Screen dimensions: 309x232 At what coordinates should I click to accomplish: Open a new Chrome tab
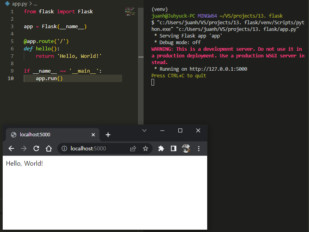tap(108, 135)
